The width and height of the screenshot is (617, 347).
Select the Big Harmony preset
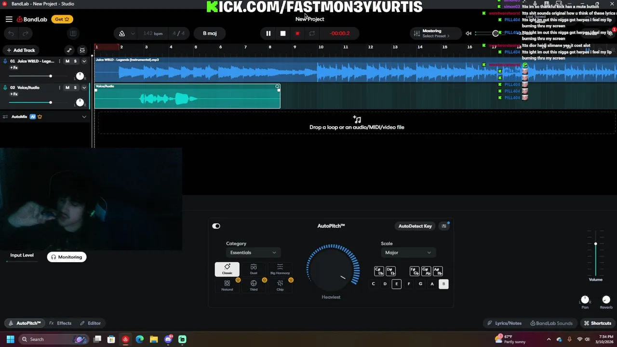(x=280, y=269)
